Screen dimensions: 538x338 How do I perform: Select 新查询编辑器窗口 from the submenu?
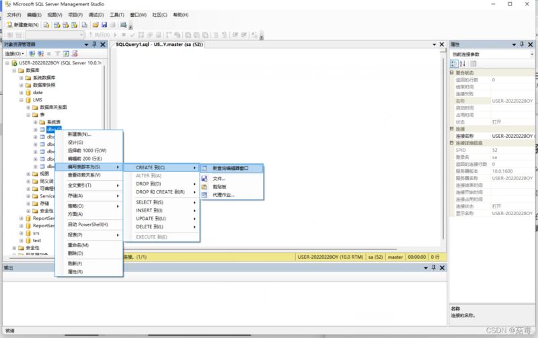coord(230,168)
